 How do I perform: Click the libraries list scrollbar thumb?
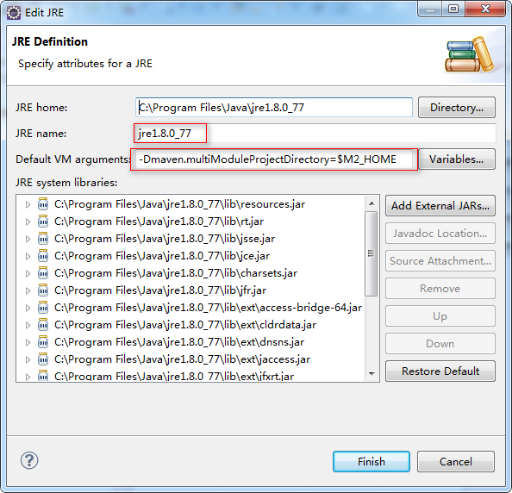pos(372,253)
